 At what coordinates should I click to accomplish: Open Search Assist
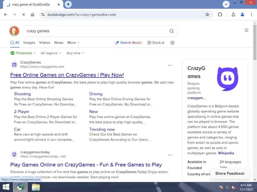[128, 42]
